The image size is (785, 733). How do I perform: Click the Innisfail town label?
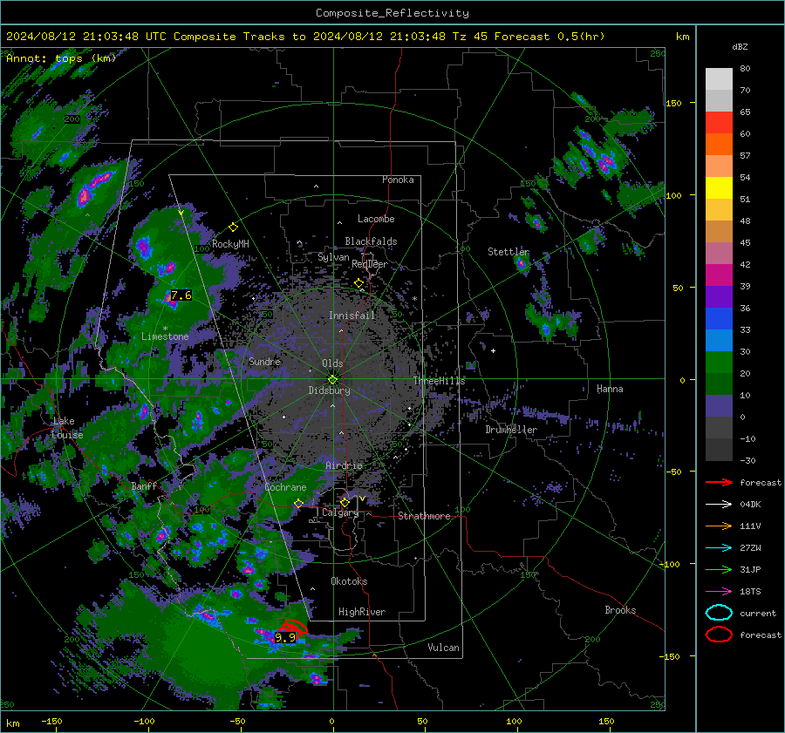[352, 316]
